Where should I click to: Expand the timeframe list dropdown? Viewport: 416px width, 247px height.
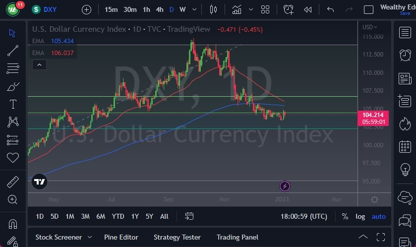tap(194, 9)
